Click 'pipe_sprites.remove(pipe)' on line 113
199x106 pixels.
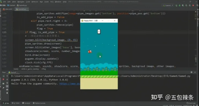coord(55,25)
